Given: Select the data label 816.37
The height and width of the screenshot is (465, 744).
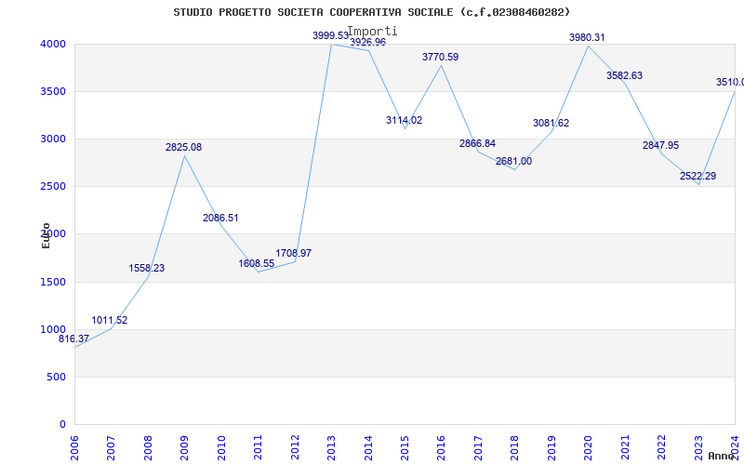Looking at the screenshot, I should (73, 339).
